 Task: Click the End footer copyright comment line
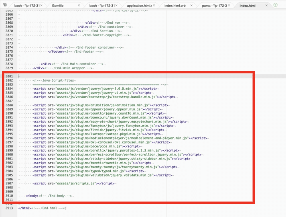[x=96, y=35]
